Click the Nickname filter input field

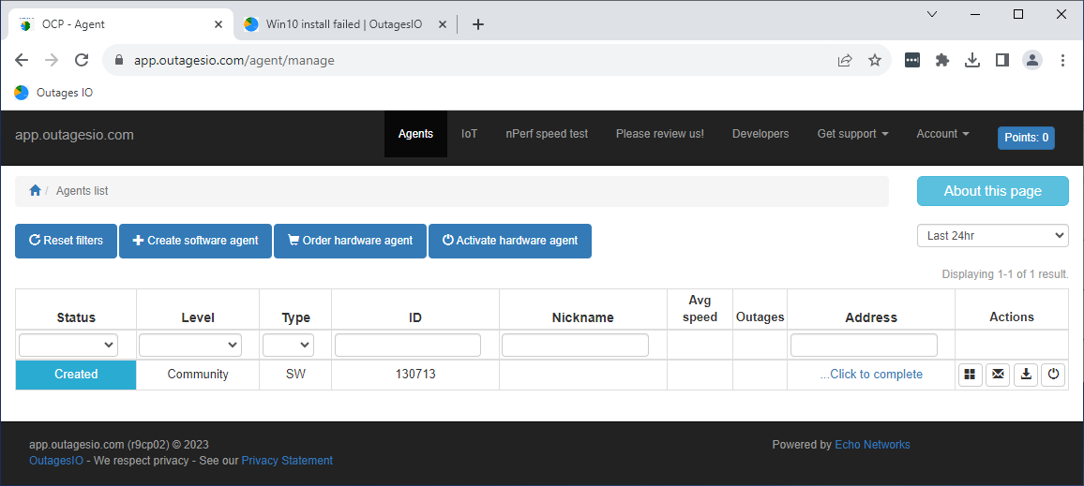coord(575,346)
